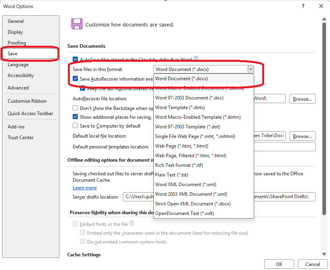Check Embed fonts in the file
The height and width of the screenshot is (270, 330).
coord(75,224)
